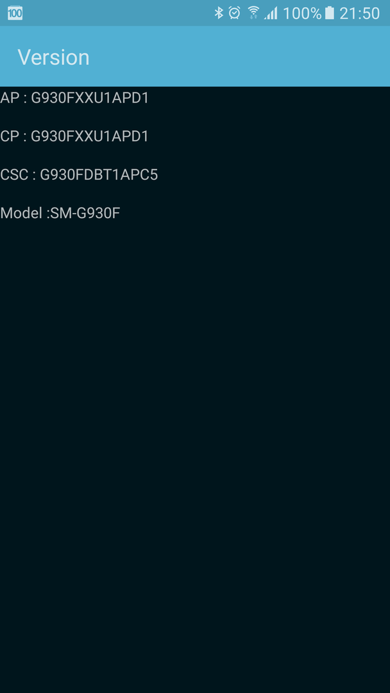The width and height of the screenshot is (390, 693).
Task: Tap the Wi-Fi signal icon
Action: tap(253, 13)
